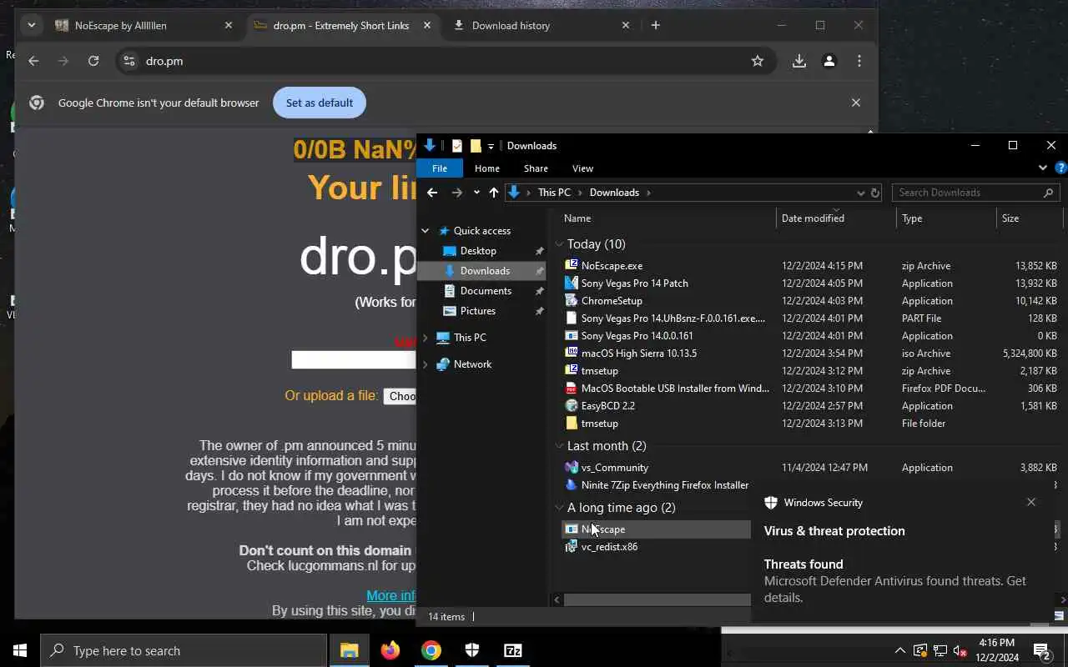Open the View ribbon tab
This screenshot has width=1068, height=667.
pyautogui.click(x=582, y=168)
